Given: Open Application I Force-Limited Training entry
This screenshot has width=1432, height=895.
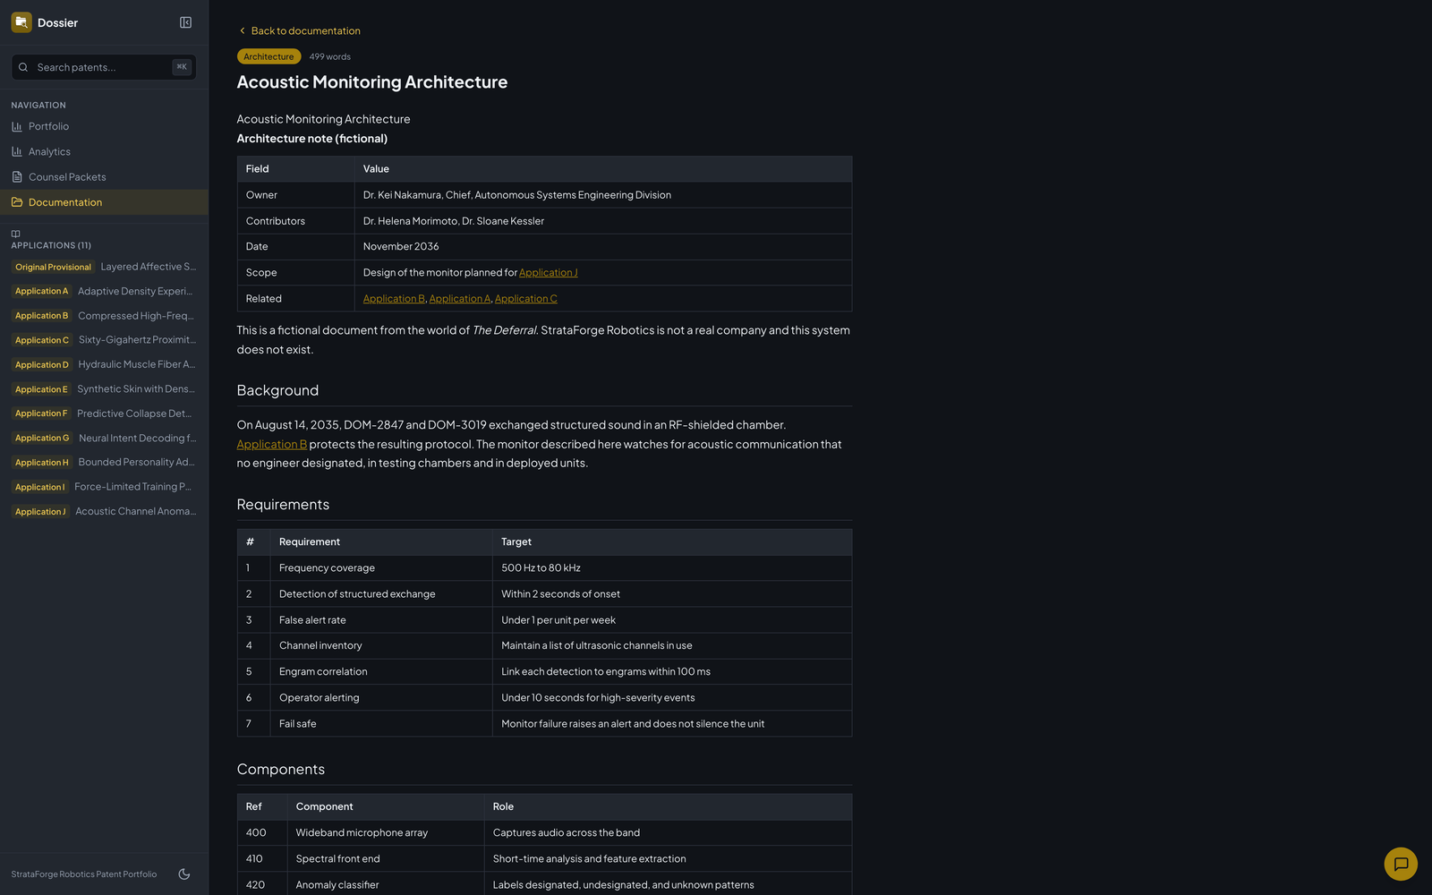Looking at the screenshot, I should (x=104, y=487).
